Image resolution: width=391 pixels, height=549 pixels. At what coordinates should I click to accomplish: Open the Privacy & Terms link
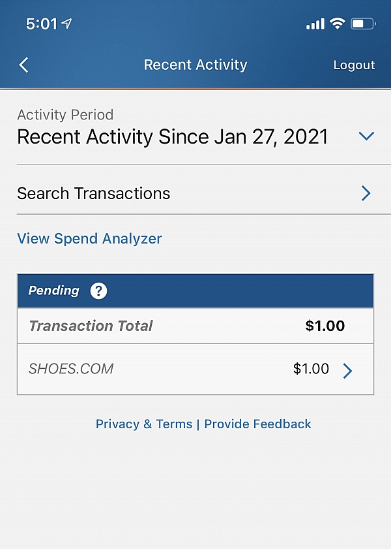click(x=144, y=424)
